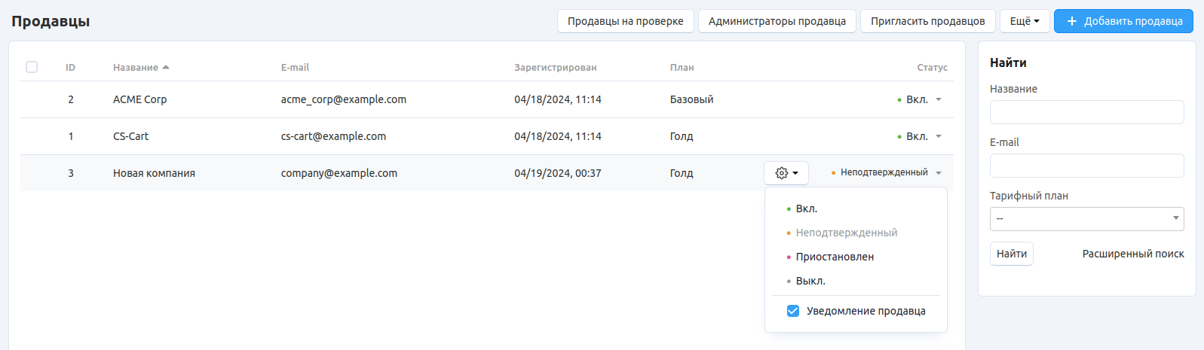Click the plus icon on Добавить продавца
The height and width of the screenshot is (350, 1204).
pos(1071,21)
